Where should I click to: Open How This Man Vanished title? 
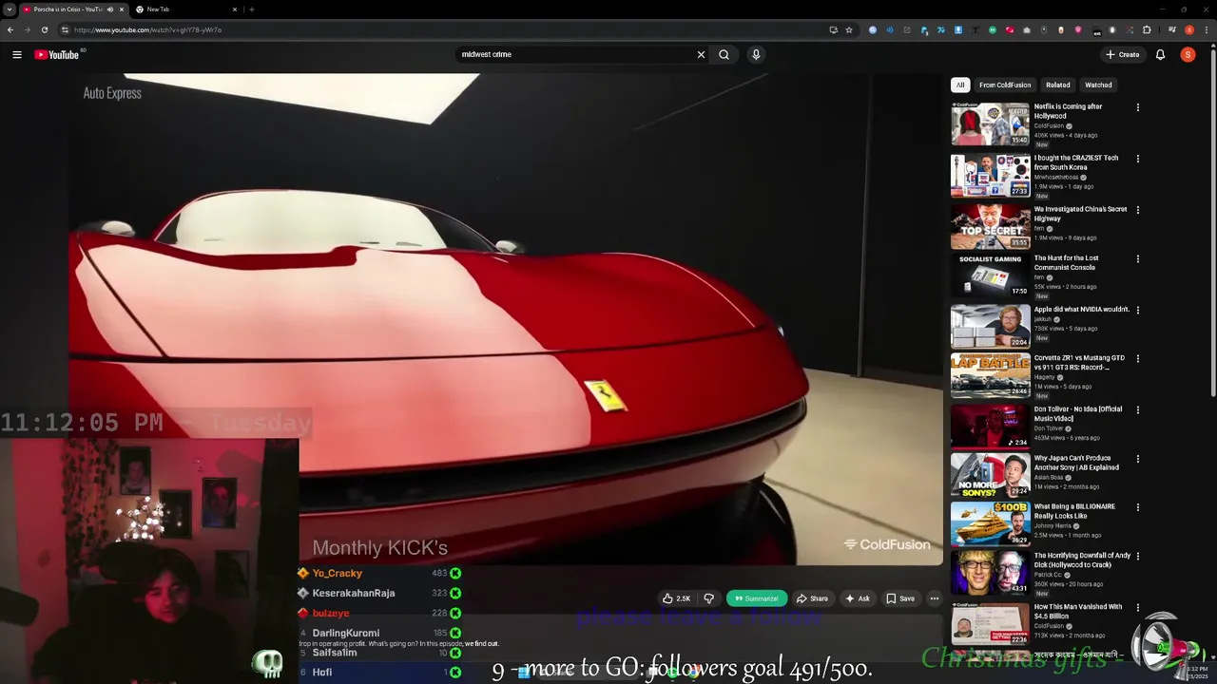click(1077, 611)
